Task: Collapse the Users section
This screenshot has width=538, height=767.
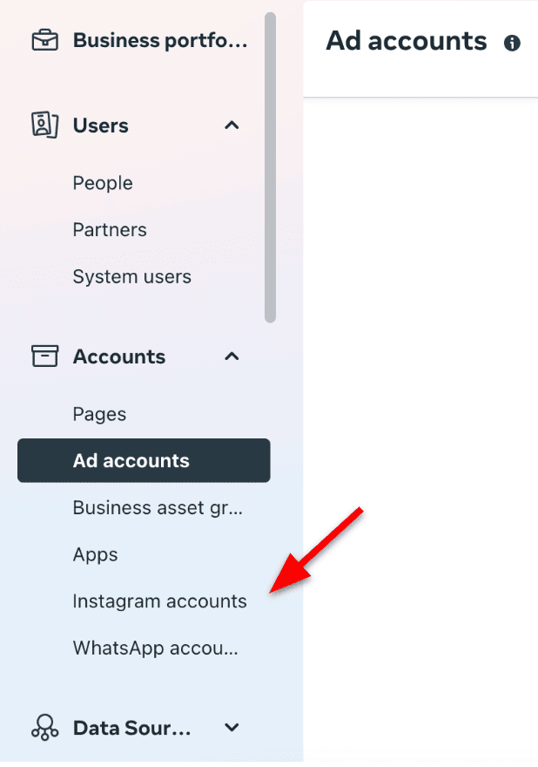Action: coord(232,126)
